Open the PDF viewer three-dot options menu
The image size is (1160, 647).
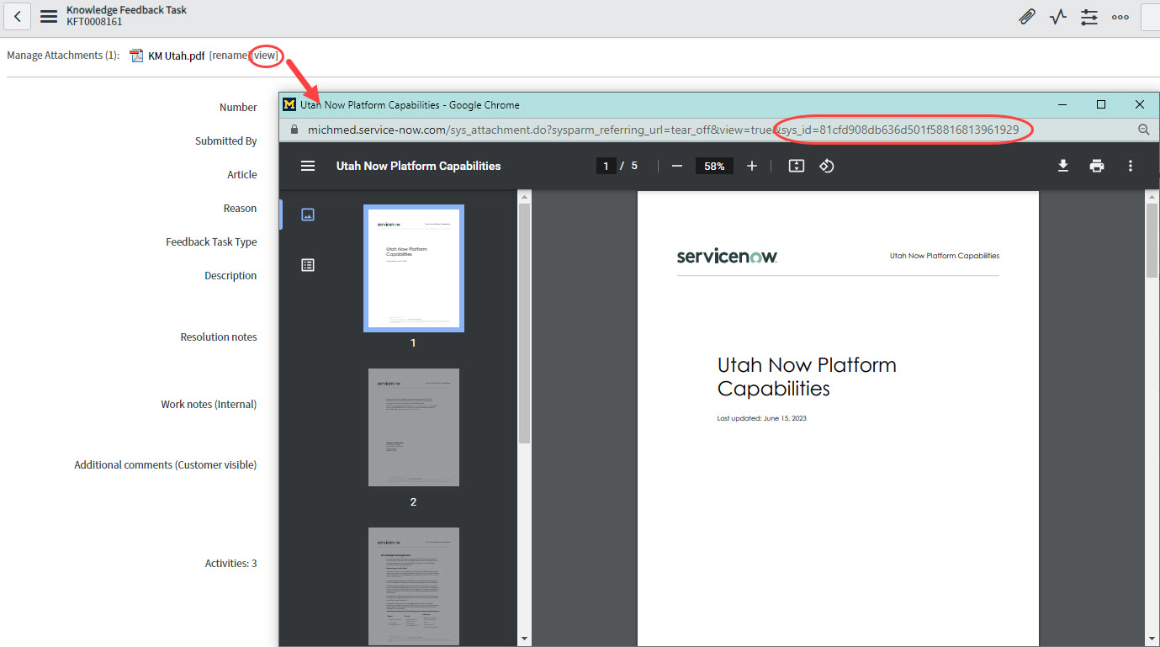1130,166
